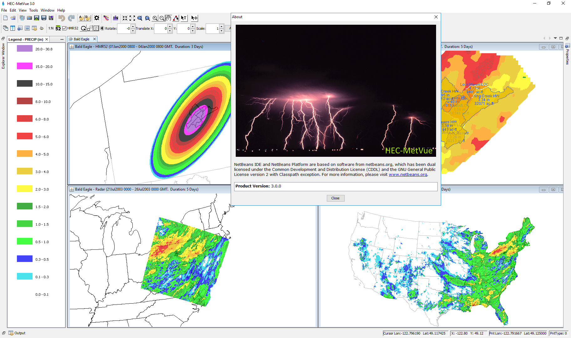Image resolution: width=571 pixels, height=338 pixels.
Task: Open the View menu
Action: 23,10
